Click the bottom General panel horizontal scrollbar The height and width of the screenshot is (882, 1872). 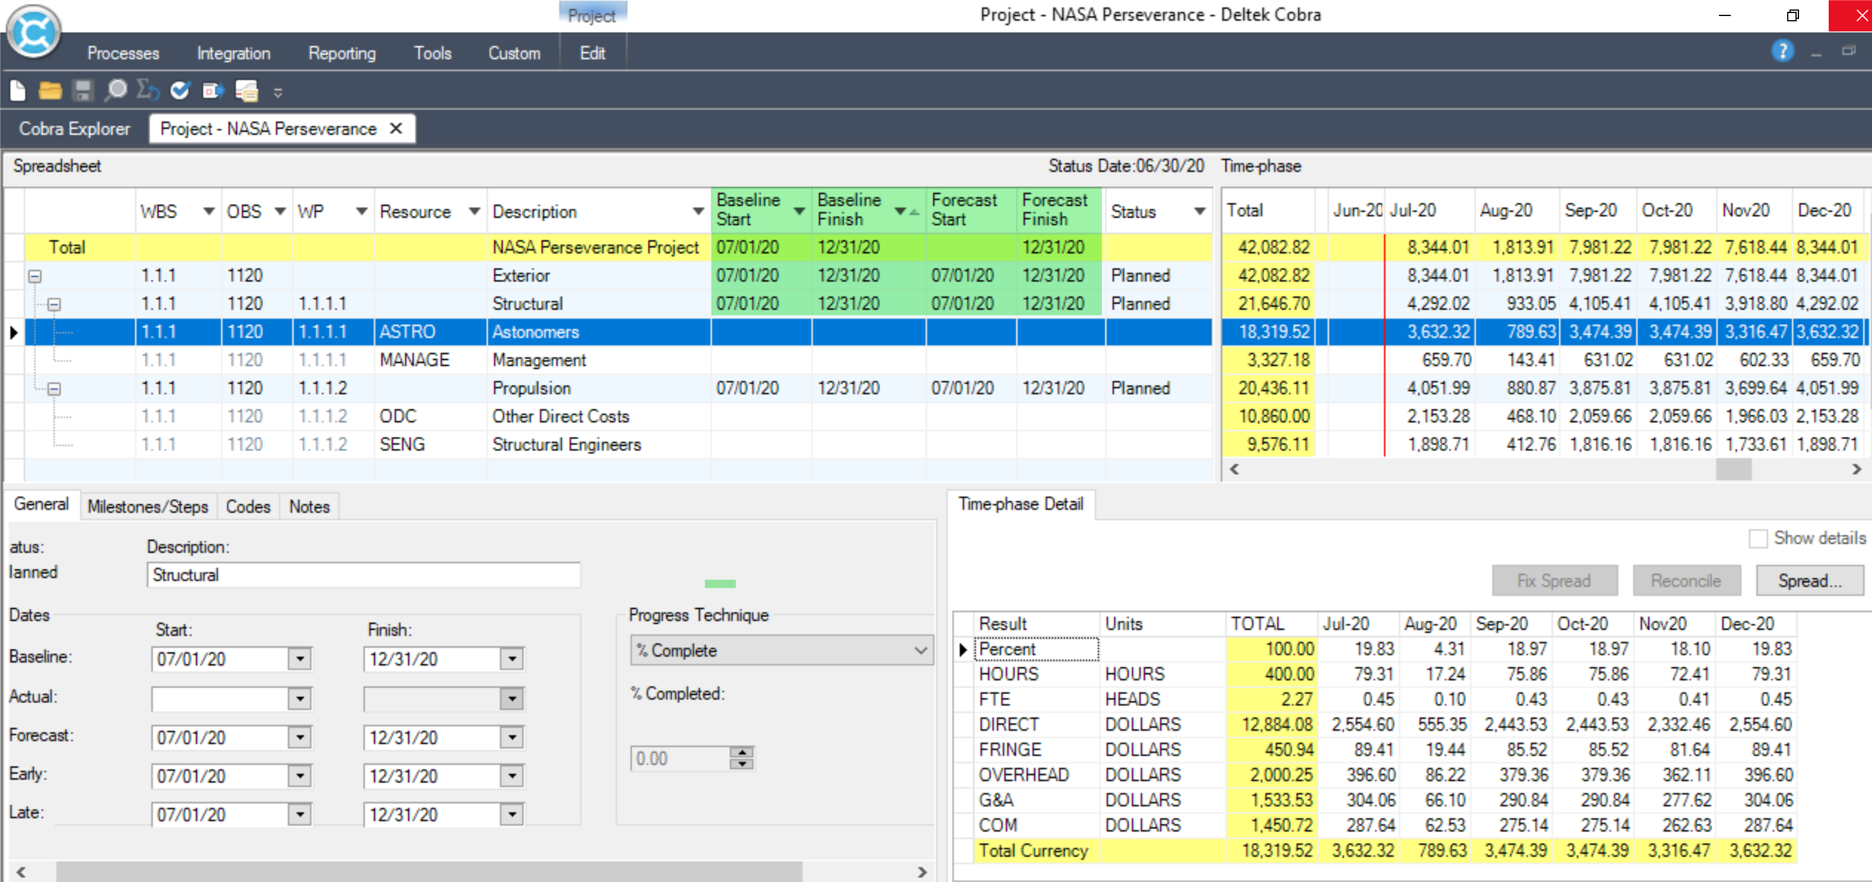429,872
